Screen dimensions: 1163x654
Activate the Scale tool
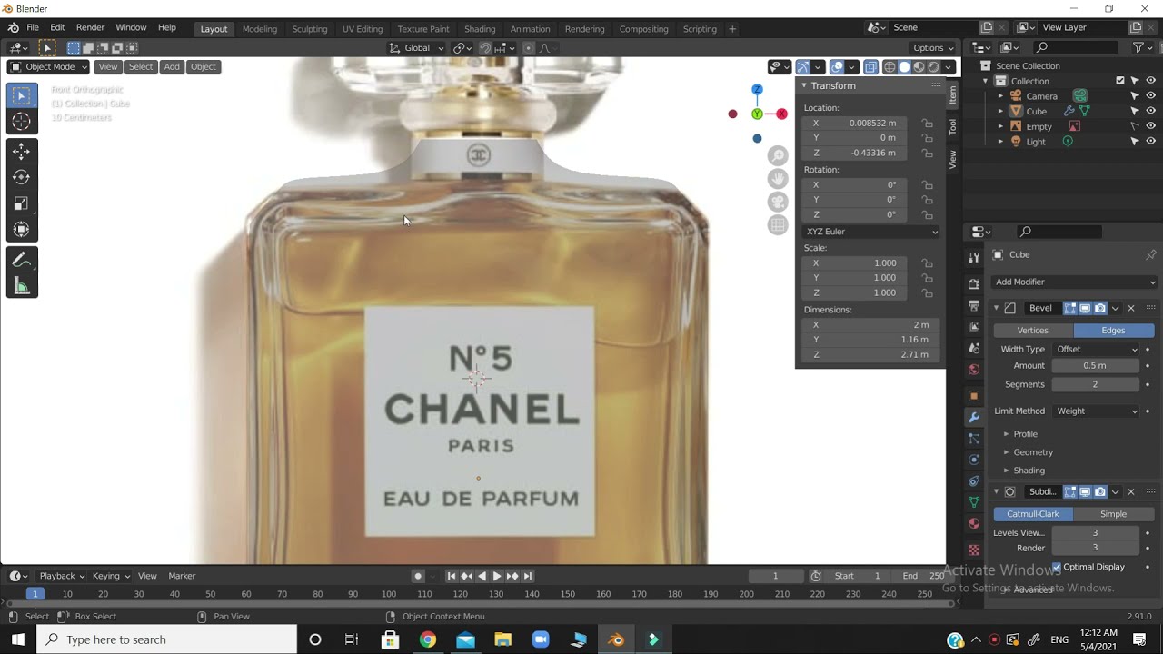pyautogui.click(x=22, y=203)
